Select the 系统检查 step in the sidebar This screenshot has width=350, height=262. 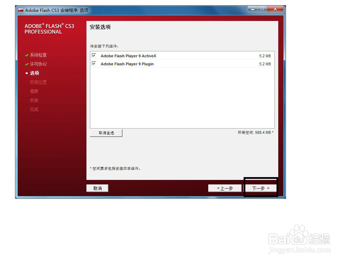(x=38, y=55)
